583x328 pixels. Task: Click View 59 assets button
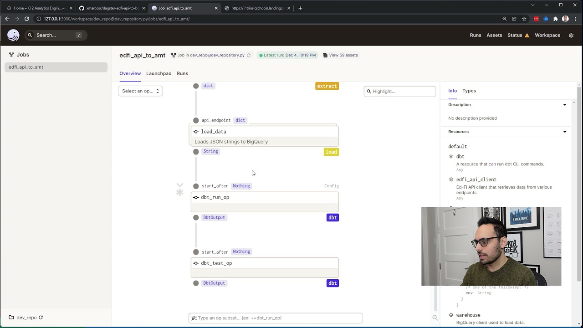pyautogui.click(x=340, y=55)
